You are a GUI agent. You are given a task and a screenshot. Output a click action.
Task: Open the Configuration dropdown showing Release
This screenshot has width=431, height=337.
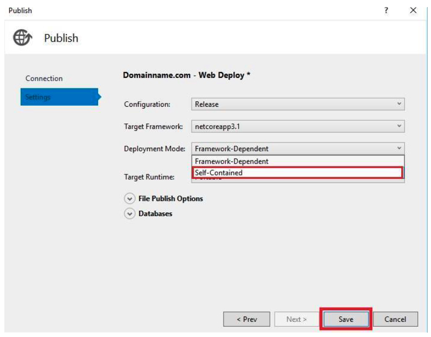(x=298, y=104)
